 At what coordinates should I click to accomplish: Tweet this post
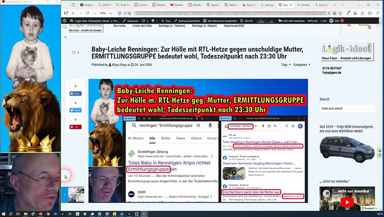click(x=75, y=110)
